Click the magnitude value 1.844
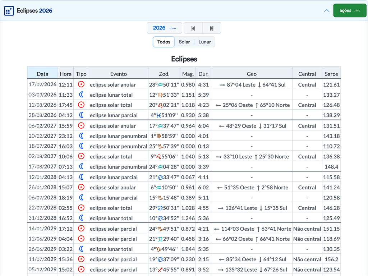The image size is (368, 276). point(188,249)
